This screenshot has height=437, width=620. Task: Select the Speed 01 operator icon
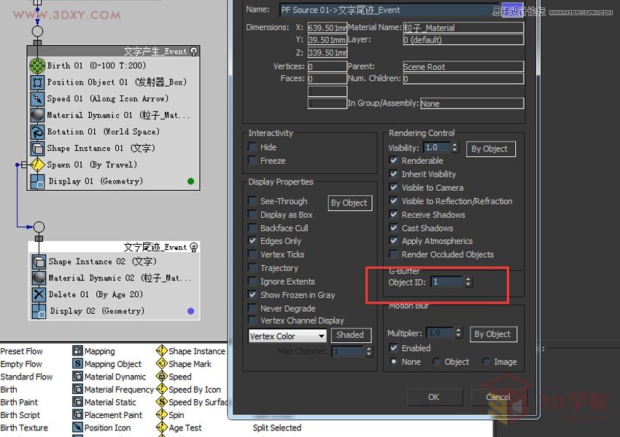tap(37, 99)
